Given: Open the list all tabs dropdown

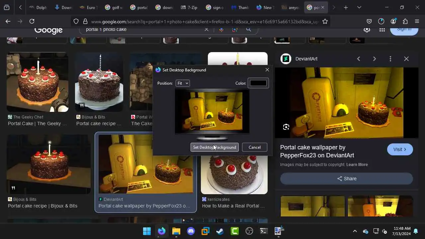Looking at the screenshot, I should [x=359, y=7].
